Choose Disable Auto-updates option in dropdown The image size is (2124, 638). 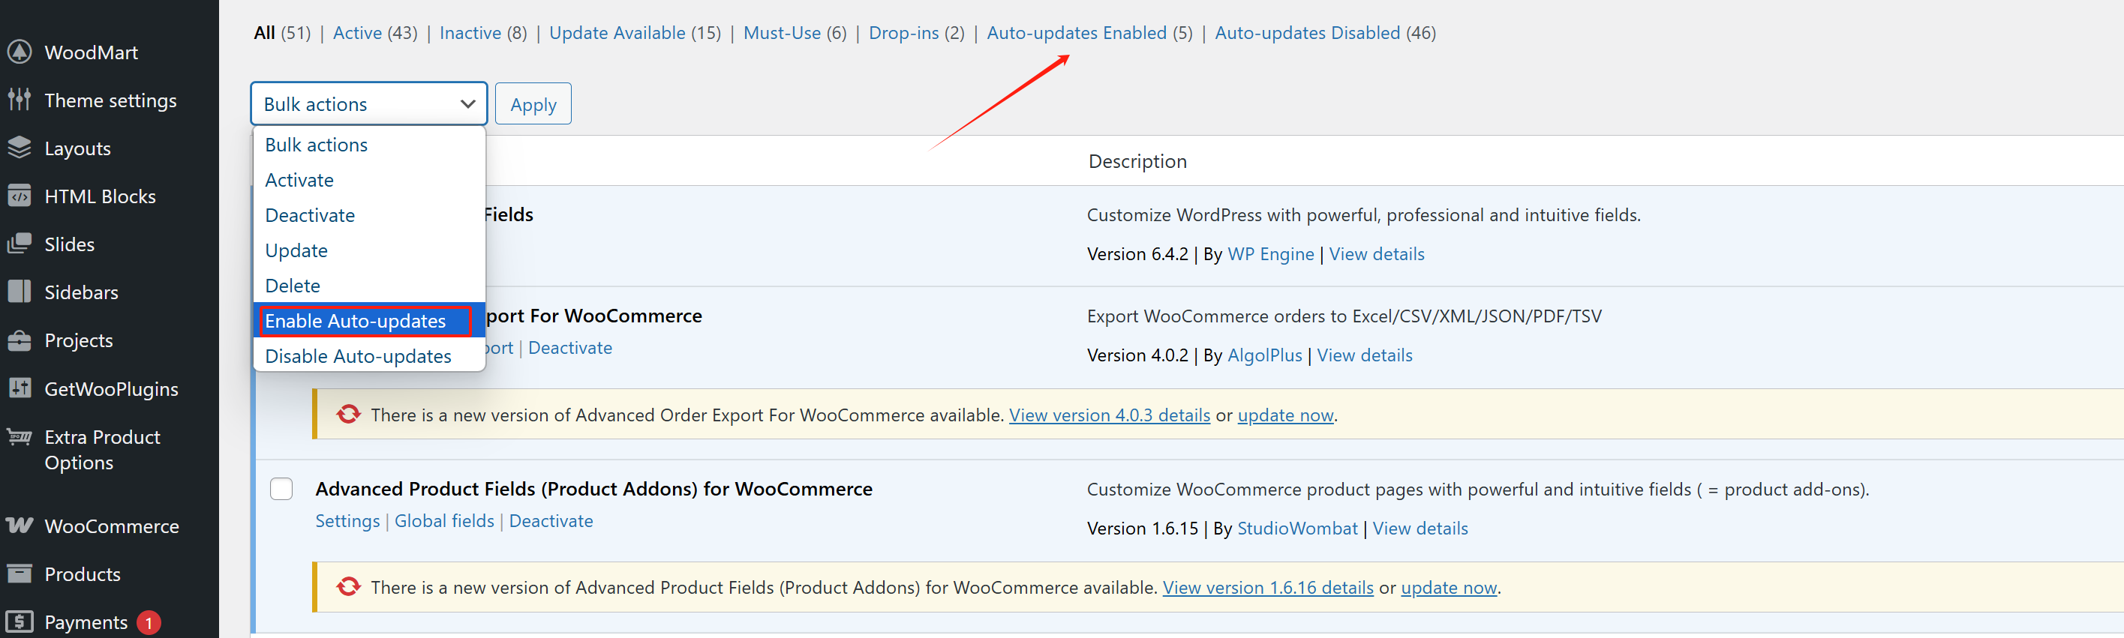point(358,356)
